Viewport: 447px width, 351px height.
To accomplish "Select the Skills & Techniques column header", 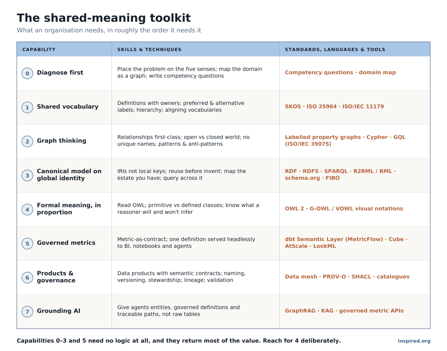I will tap(149, 49).
